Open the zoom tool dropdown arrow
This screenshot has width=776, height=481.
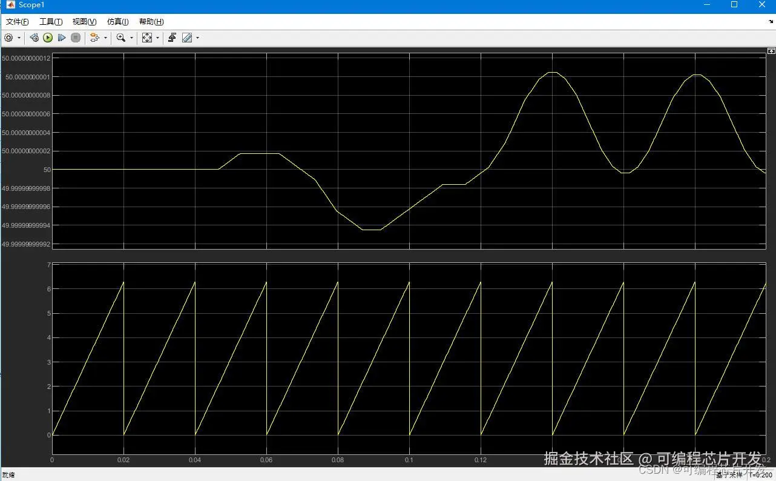(x=131, y=38)
